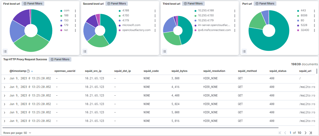Toggle legend icon in Second level url panel

point(85,51)
